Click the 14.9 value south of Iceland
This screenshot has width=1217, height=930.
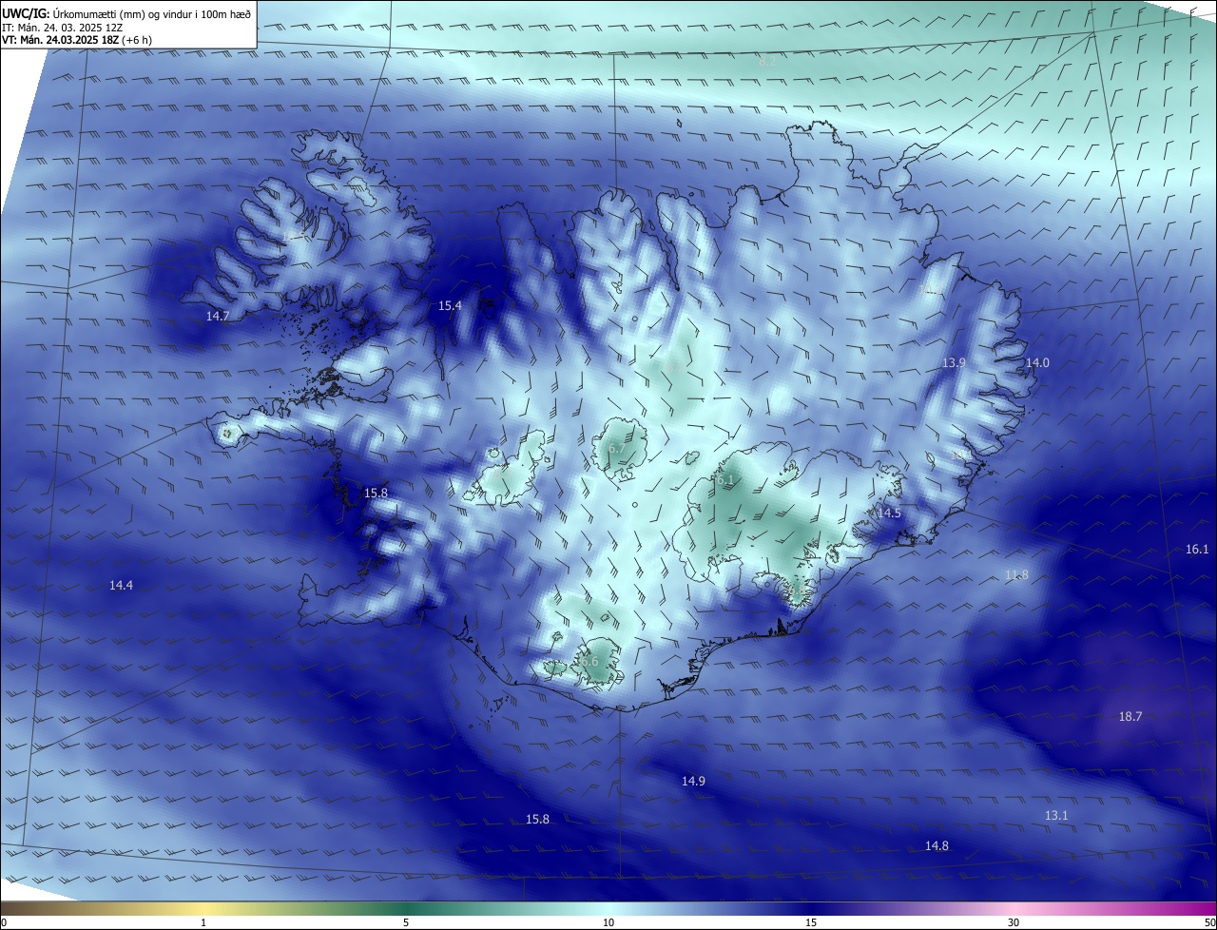click(x=693, y=782)
